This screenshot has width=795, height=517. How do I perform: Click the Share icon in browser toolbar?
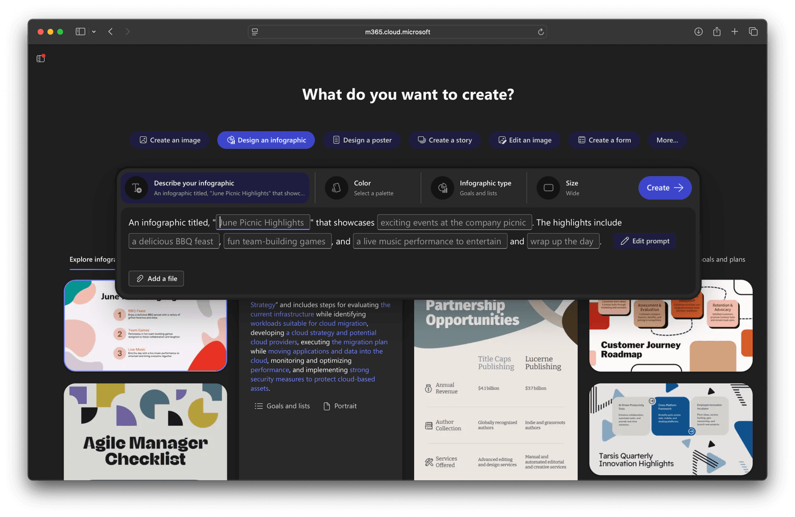(716, 31)
